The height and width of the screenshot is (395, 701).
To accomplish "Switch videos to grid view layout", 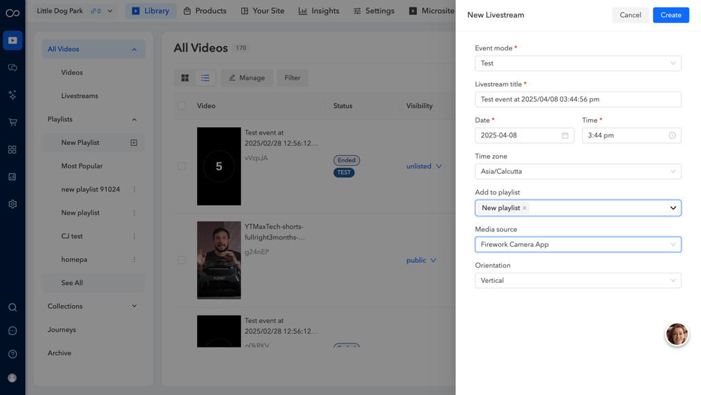I will 184,78.
